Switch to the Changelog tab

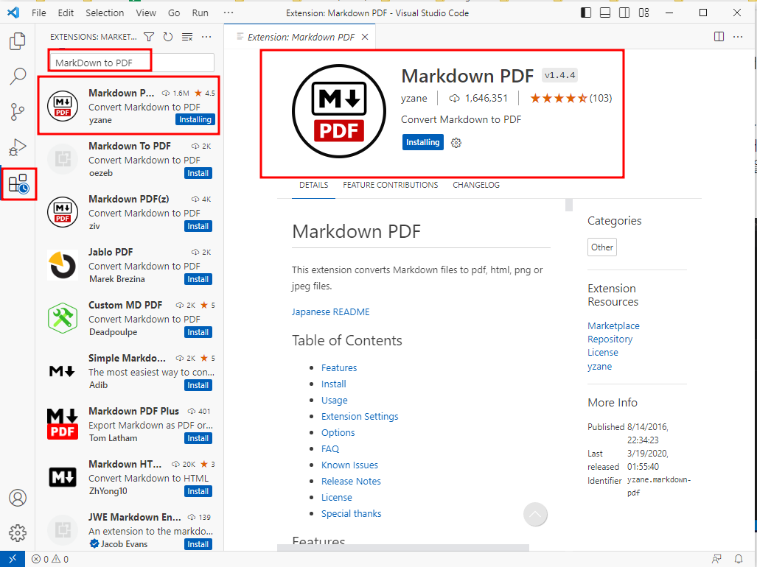[x=476, y=185]
